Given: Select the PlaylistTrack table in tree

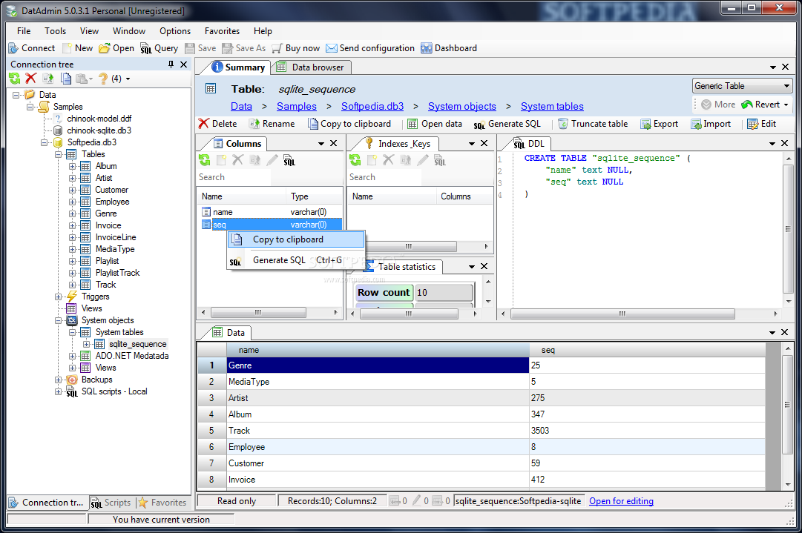Looking at the screenshot, I should tap(117, 273).
